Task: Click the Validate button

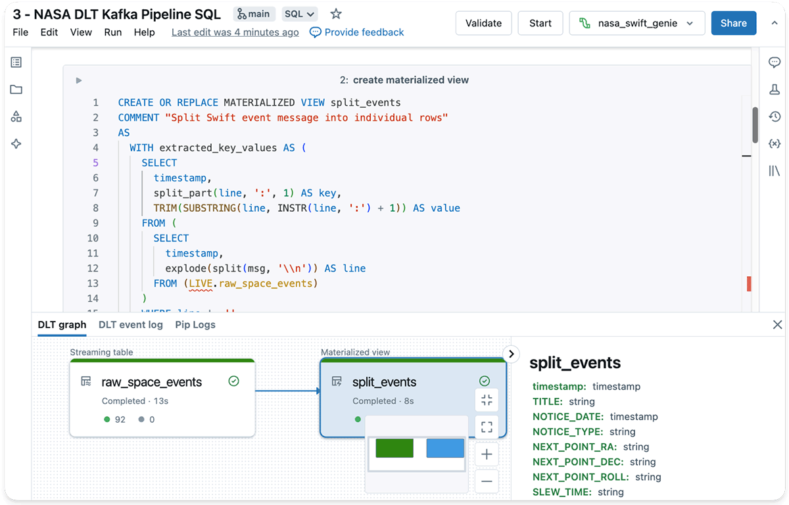Action: [483, 24]
